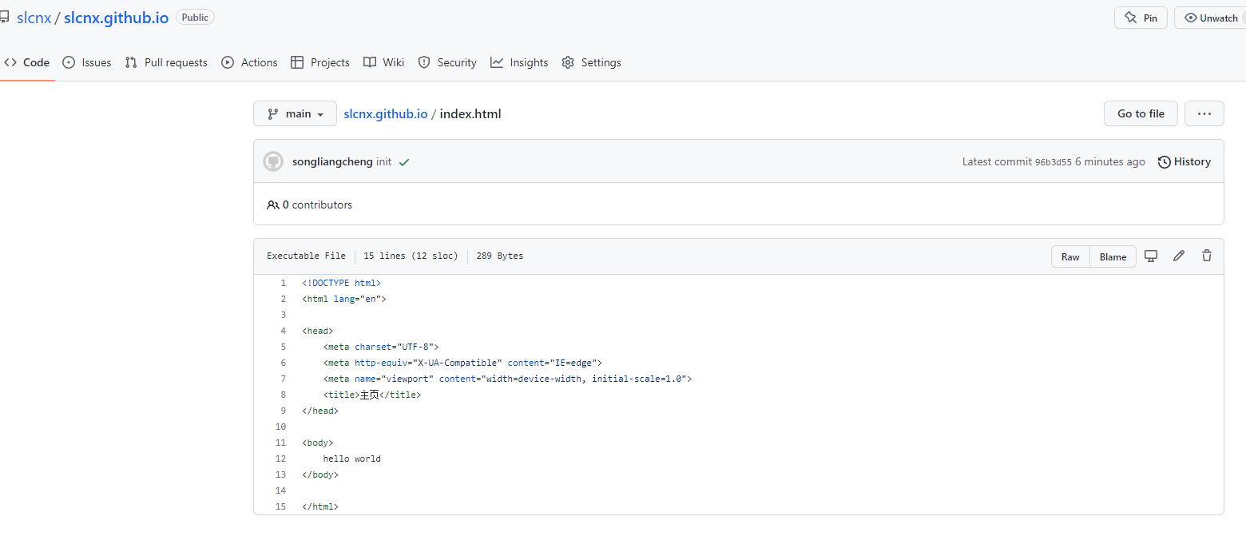Open the three-dots more options button
Image resolution: width=1246 pixels, height=540 pixels.
[x=1204, y=113]
